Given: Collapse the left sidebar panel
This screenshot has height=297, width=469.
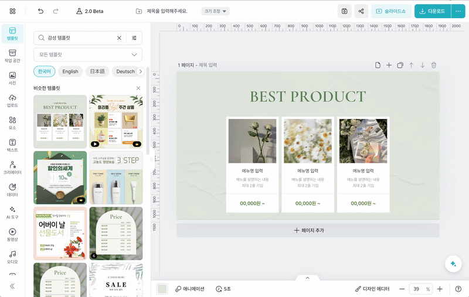Looking at the screenshot, I should coord(12,286).
